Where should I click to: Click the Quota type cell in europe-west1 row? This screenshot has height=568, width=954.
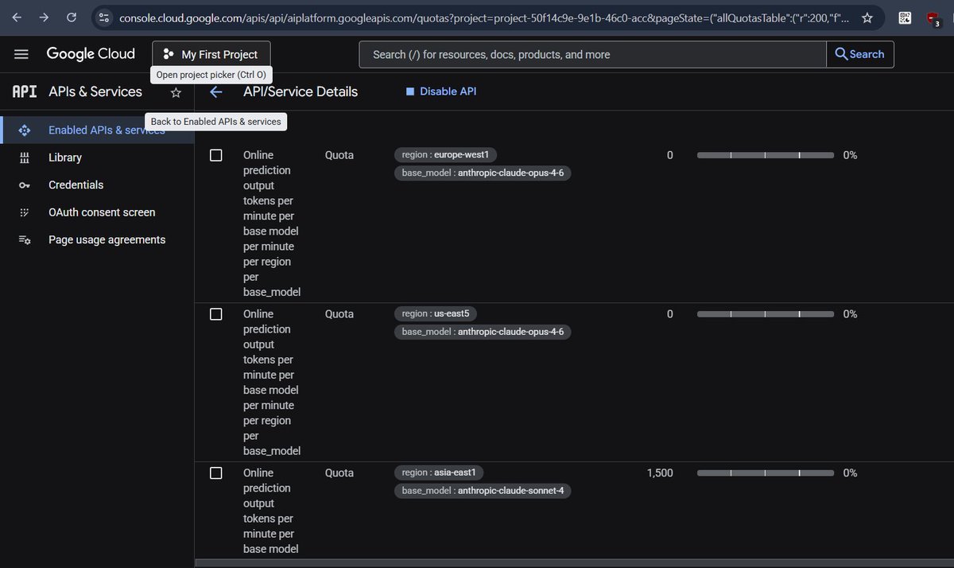point(339,155)
